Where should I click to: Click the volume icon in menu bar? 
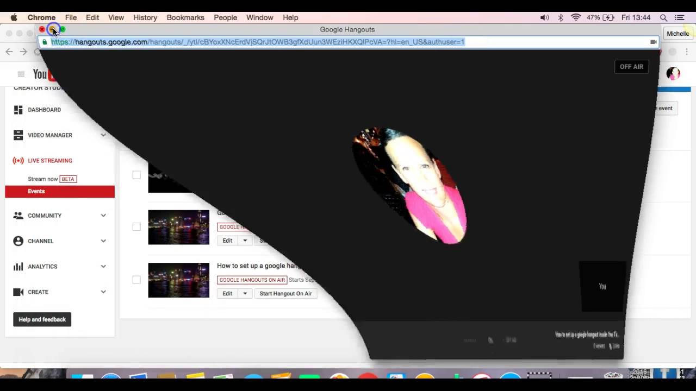[x=544, y=17]
